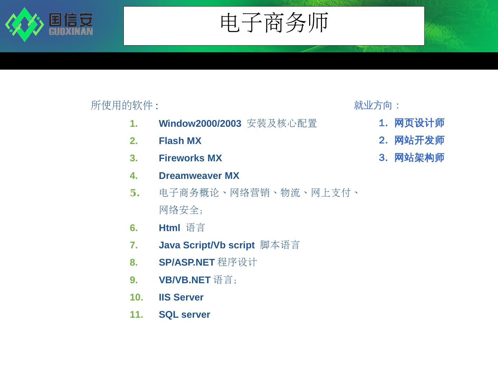498x373 pixels.
Task: Select the slide title 电子商务师
Action: (x=274, y=23)
